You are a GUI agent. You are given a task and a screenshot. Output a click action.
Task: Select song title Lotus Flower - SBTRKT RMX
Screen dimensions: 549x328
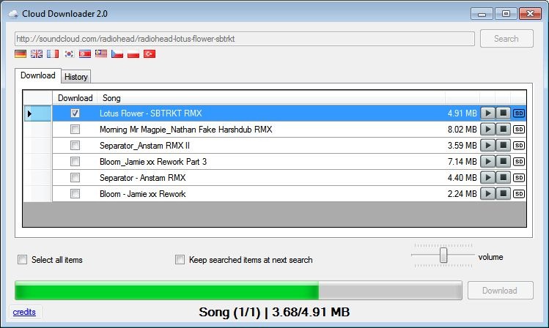pos(151,113)
